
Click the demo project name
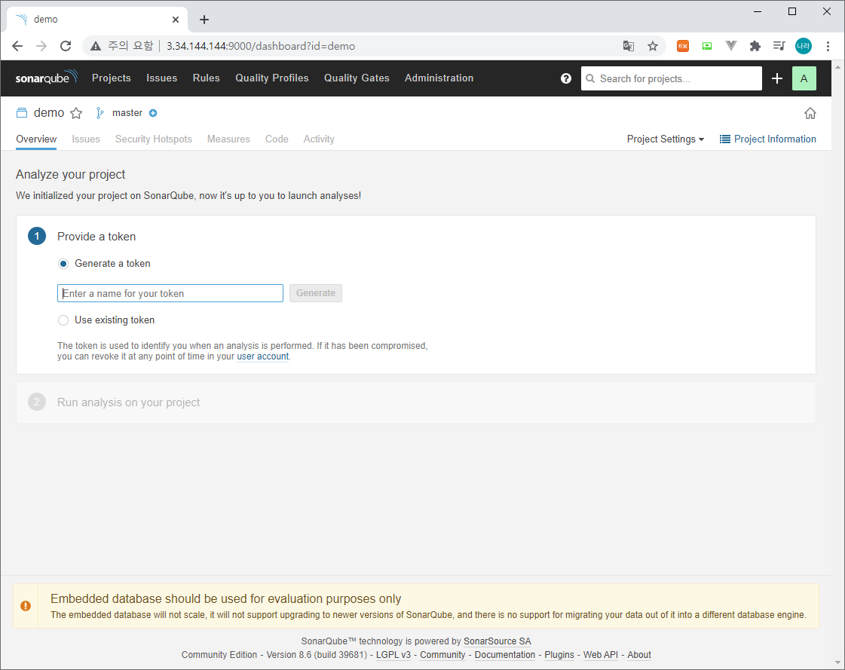tap(49, 112)
